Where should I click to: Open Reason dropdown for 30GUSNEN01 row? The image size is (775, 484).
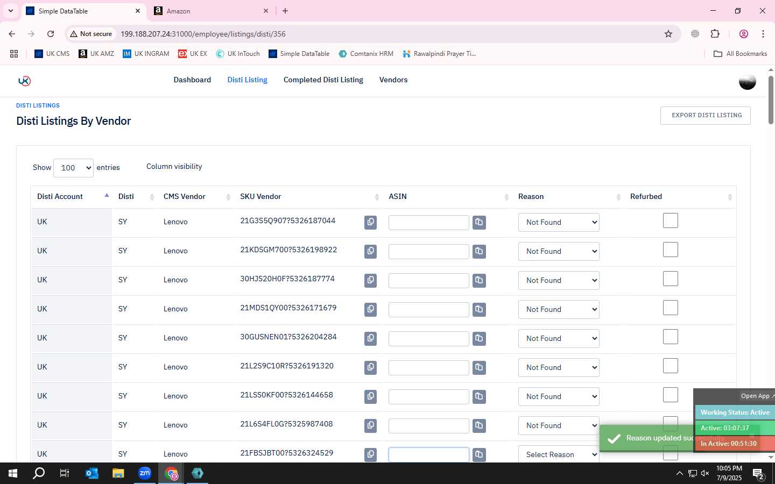click(x=559, y=338)
